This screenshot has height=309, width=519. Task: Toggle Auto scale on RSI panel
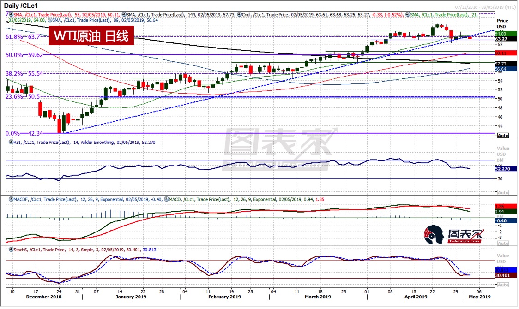[502, 192]
